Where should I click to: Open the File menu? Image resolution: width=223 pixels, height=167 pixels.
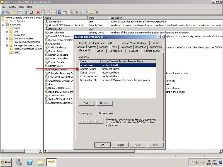click(x=4, y=7)
